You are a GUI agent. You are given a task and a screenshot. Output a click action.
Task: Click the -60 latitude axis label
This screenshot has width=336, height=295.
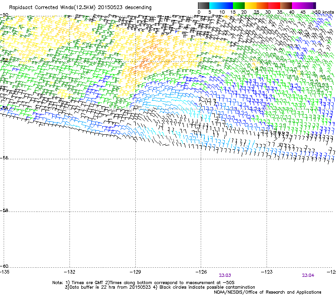pos(4,266)
